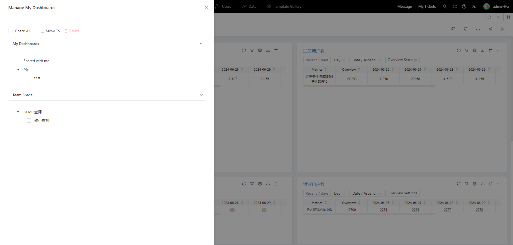The image size is (513, 245).
Task: Click the 2765 value link
Action: (x=383, y=210)
